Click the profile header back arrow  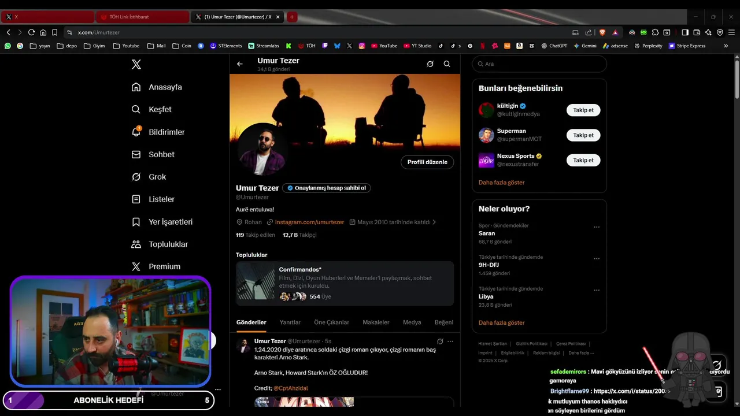240,64
